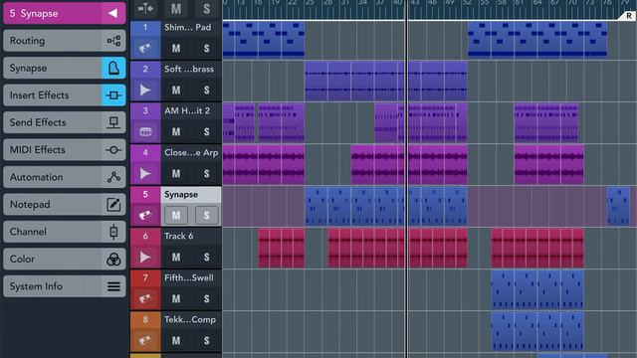
Task: Mute track 8 Tekk...Comp
Action: click(176, 340)
